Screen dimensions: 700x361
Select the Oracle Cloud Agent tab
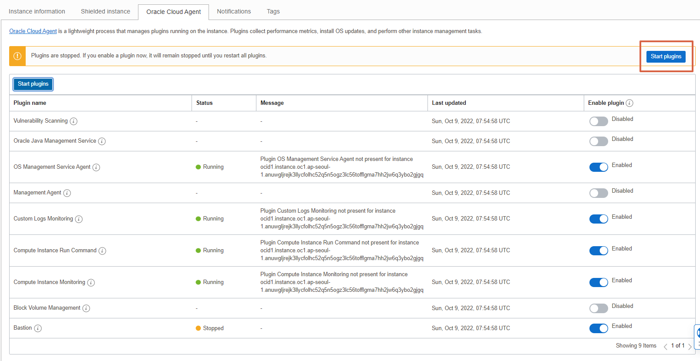pos(174,12)
